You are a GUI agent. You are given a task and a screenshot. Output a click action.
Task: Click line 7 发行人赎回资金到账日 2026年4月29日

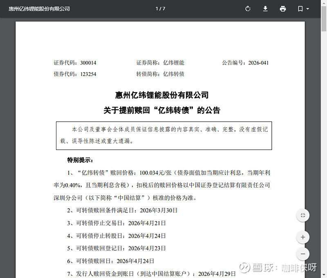tap(151, 274)
